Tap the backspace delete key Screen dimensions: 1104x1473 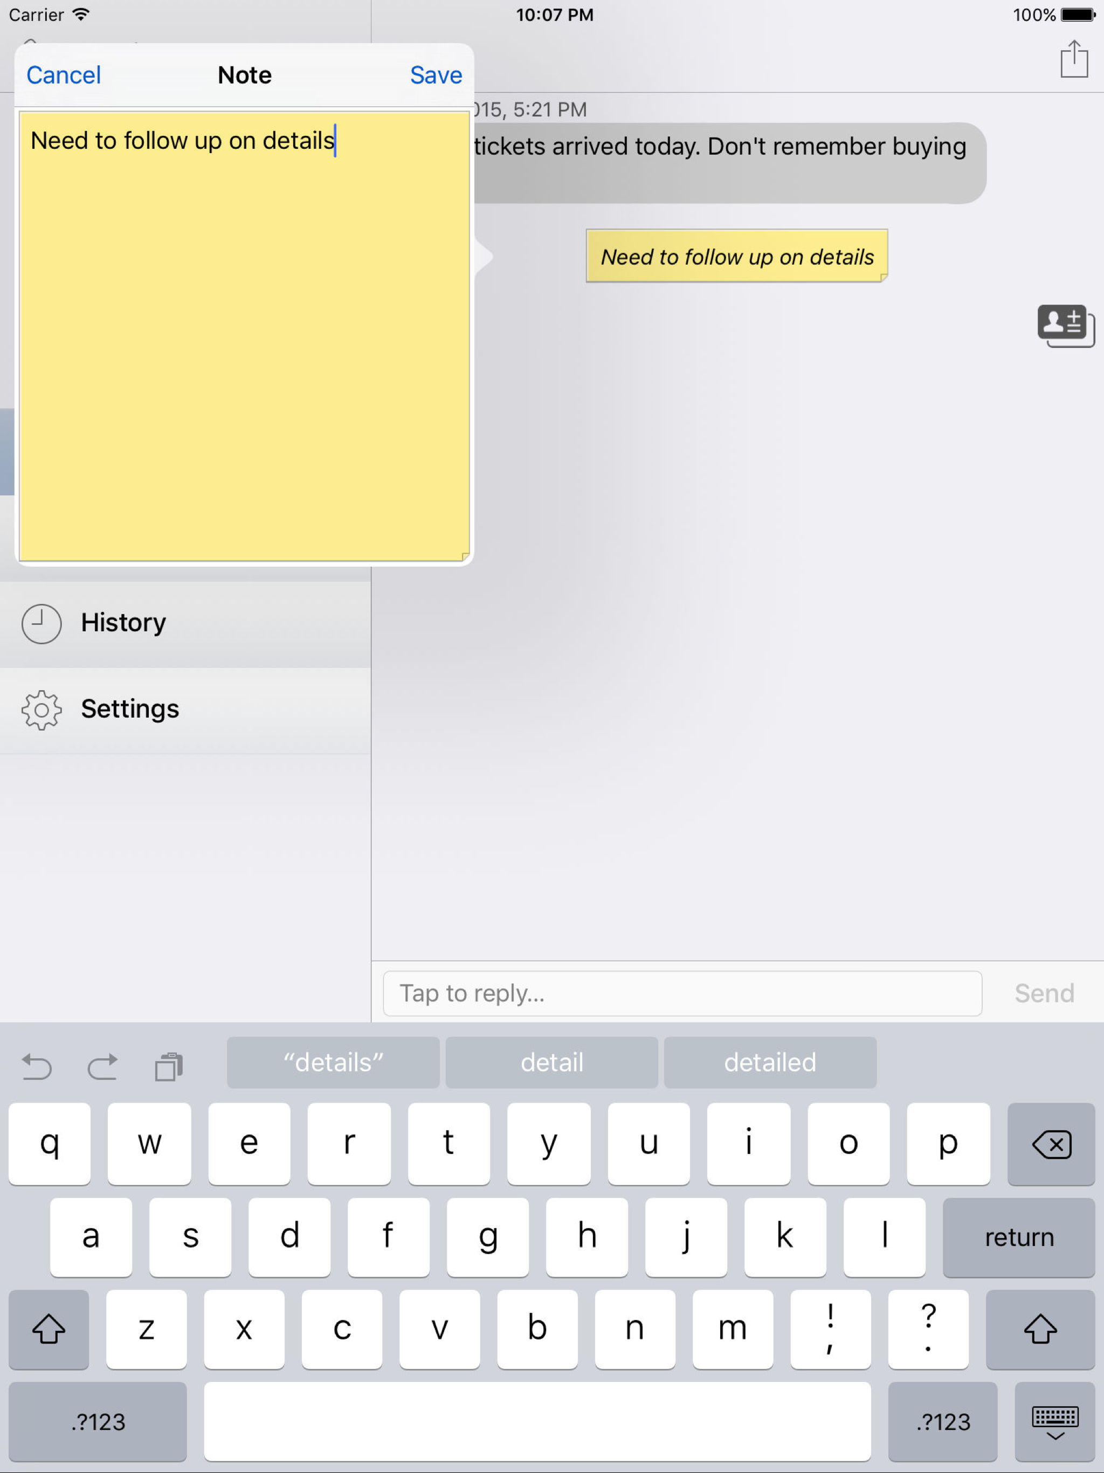[x=1051, y=1144]
